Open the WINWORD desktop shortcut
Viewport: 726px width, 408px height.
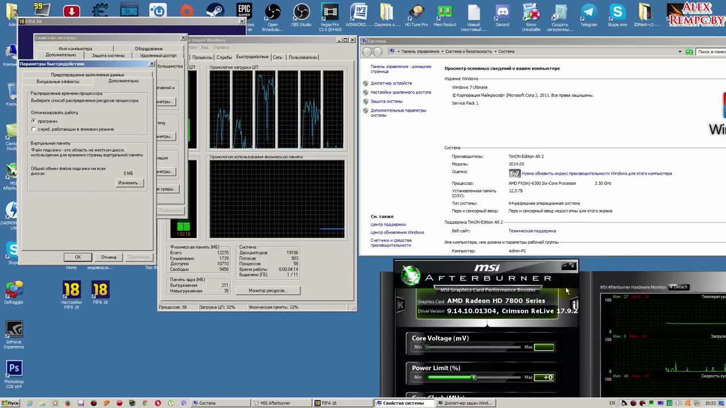pyautogui.click(x=358, y=15)
